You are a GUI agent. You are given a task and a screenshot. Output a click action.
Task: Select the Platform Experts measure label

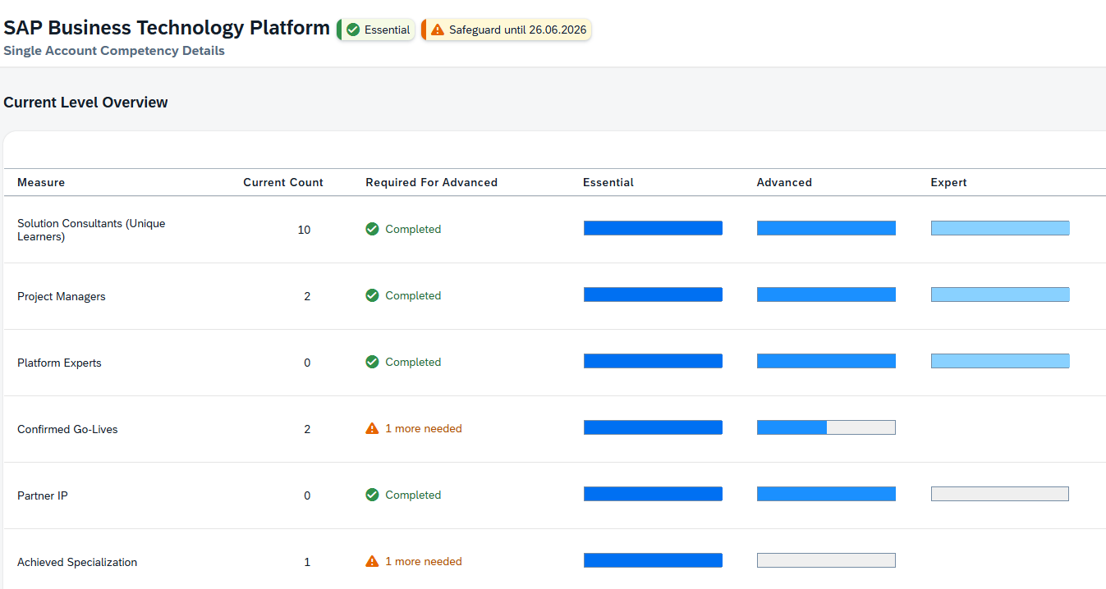[59, 363]
